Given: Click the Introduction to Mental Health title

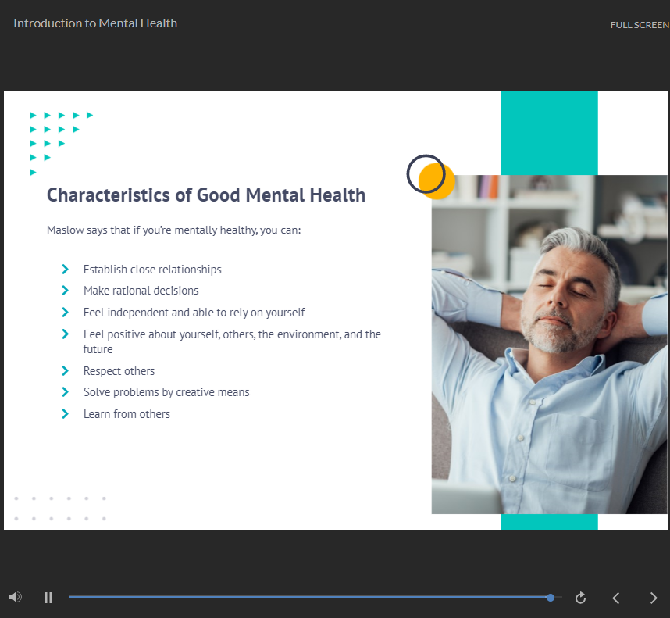Looking at the screenshot, I should [x=95, y=23].
